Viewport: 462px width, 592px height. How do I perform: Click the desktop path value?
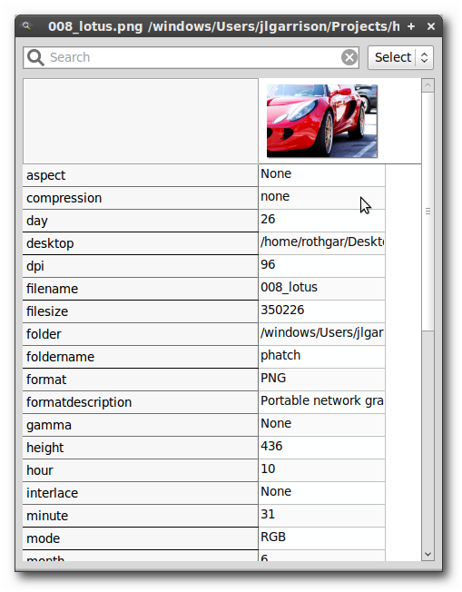321,242
